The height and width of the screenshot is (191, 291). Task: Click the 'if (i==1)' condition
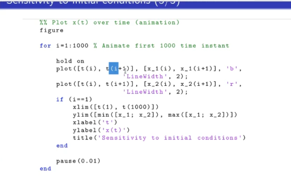coord(74,99)
